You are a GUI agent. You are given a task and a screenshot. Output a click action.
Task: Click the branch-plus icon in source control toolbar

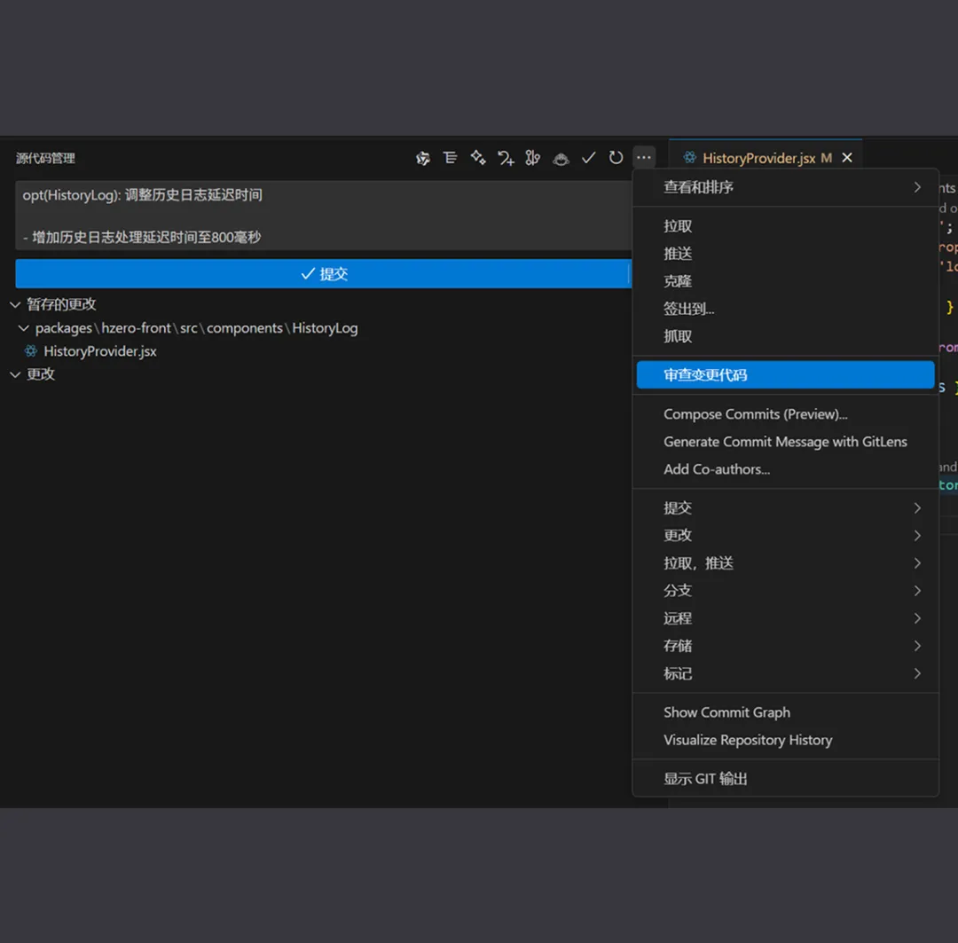pos(506,158)
